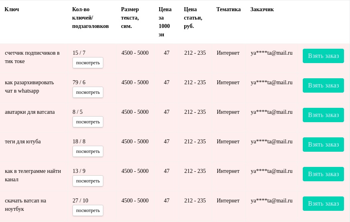The height and width of the screenshot is (222, 350).
Task: Click the customer email in the first row
Action: 272,53
